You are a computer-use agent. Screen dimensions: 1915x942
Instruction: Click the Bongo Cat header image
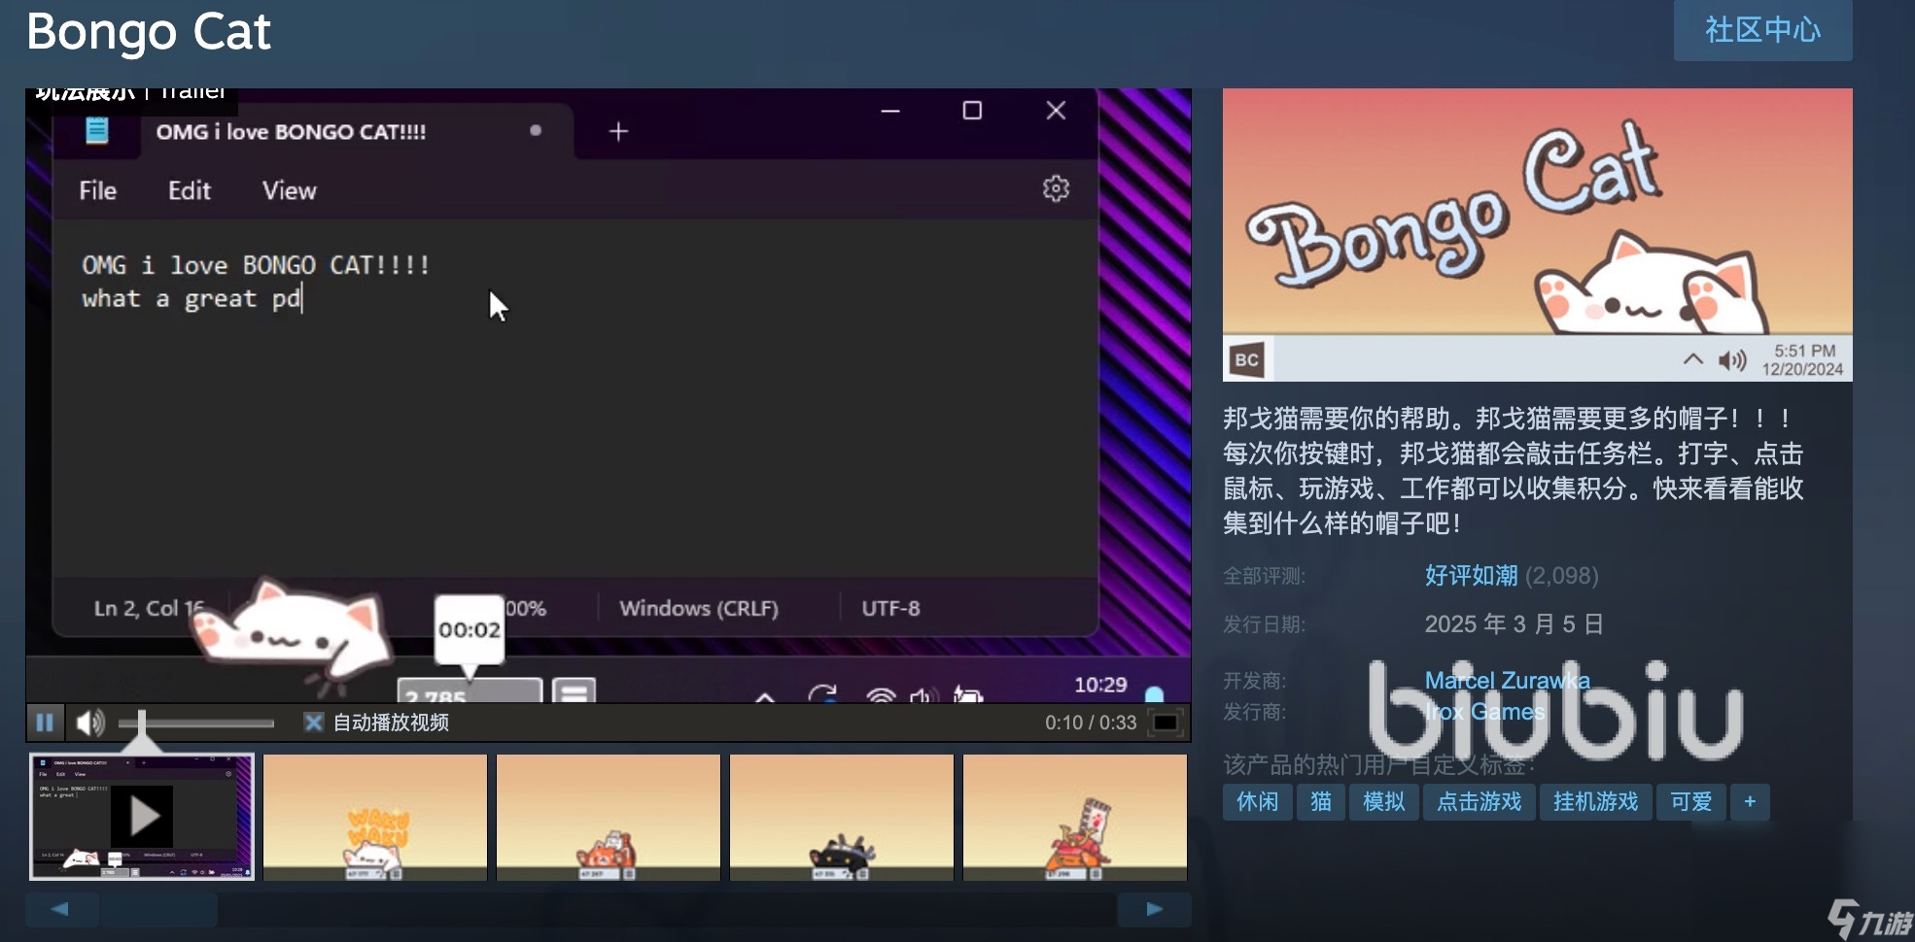[x=1537, y=234]
